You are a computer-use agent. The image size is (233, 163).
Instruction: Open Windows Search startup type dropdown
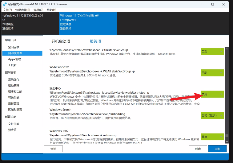click(212, 115)
